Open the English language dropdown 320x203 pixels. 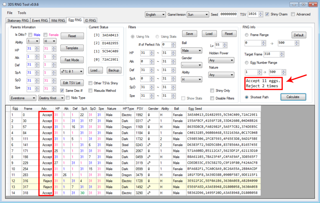tap(155, 15)
